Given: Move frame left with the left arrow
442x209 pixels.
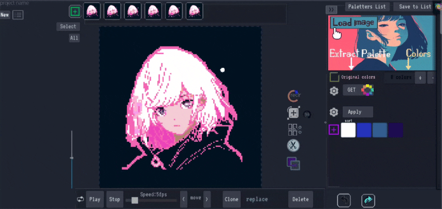Looking at the screenshot, I should (x=184, y=199).
